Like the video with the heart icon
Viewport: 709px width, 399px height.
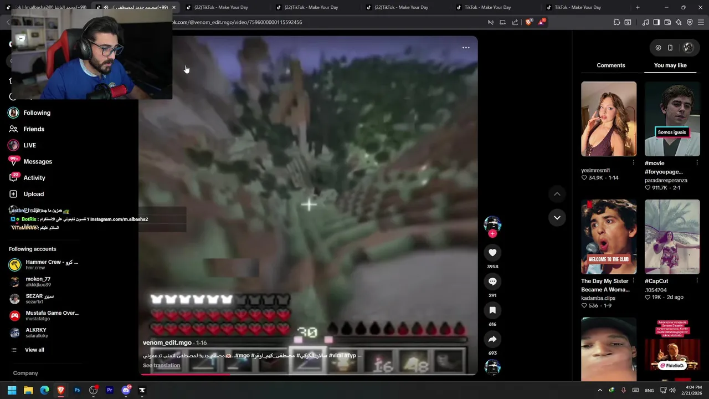[x=492, y=253]
